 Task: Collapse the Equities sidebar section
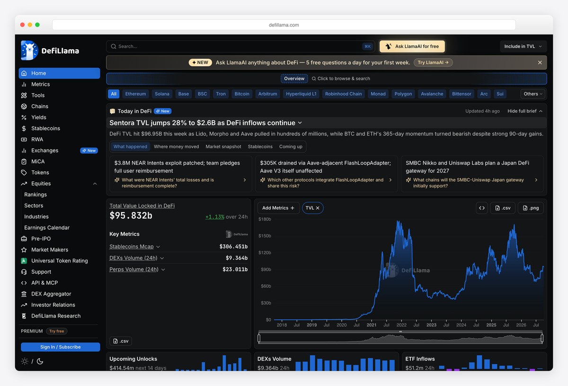pyautogui.click(x=95, y=184)
